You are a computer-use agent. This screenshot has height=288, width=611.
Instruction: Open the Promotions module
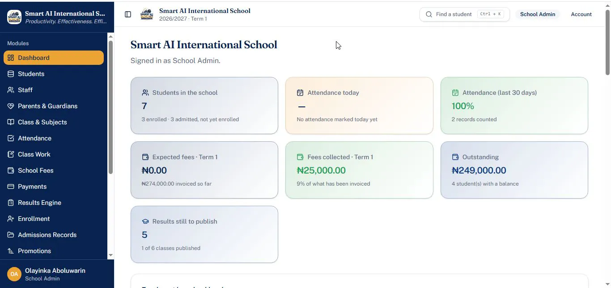point(54,251)
